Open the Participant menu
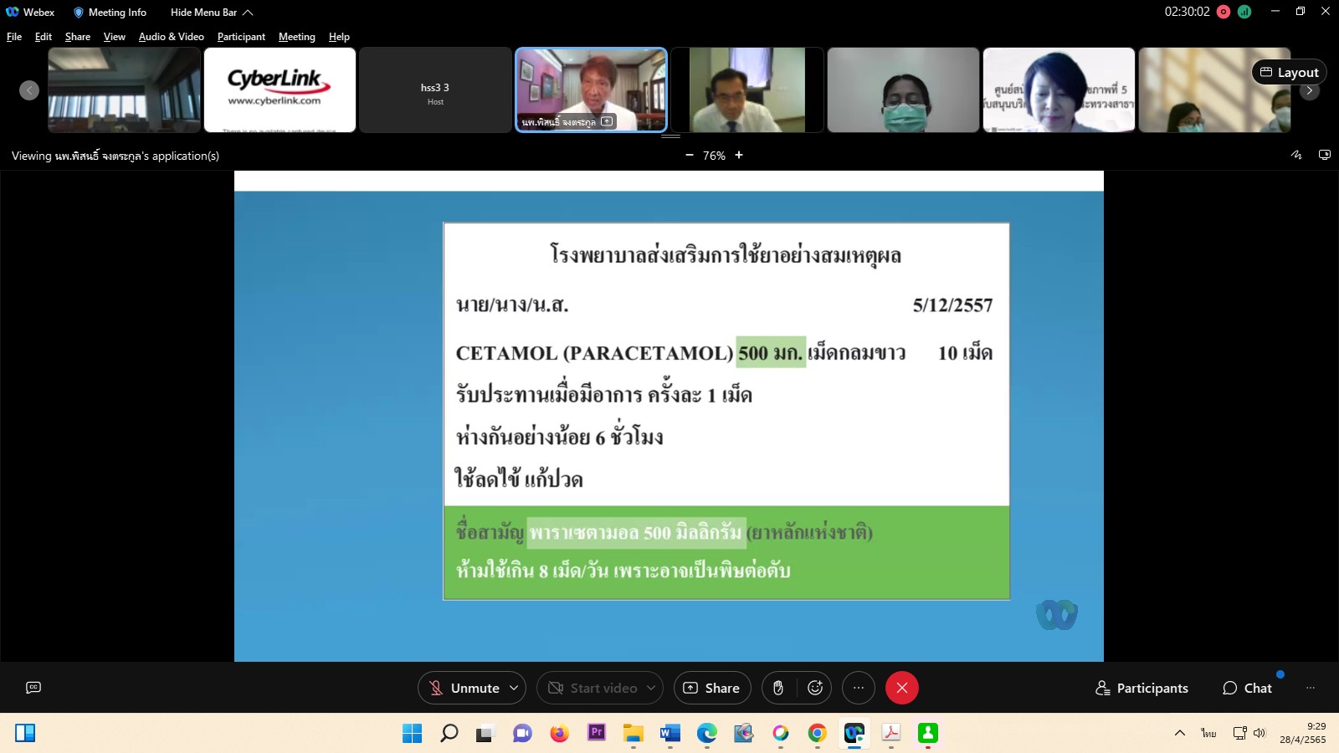 (x=241, y=37)
